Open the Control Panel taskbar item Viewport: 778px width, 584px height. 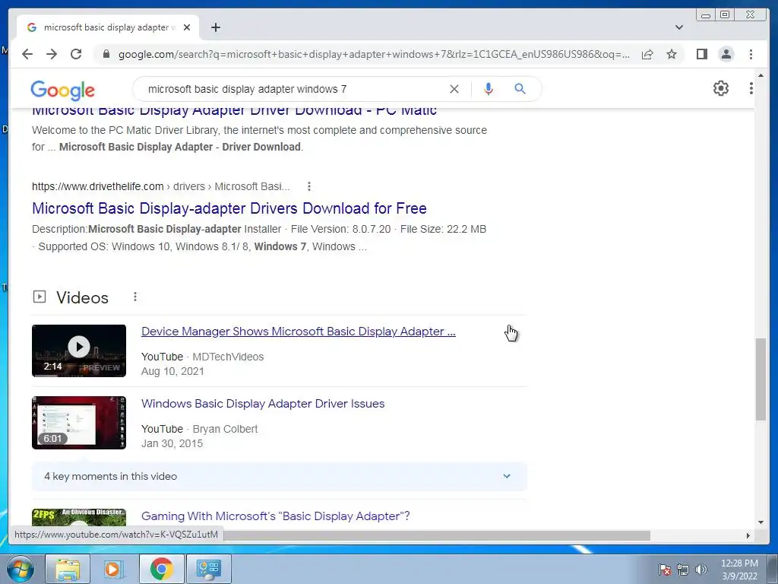[x=208, y=569]
